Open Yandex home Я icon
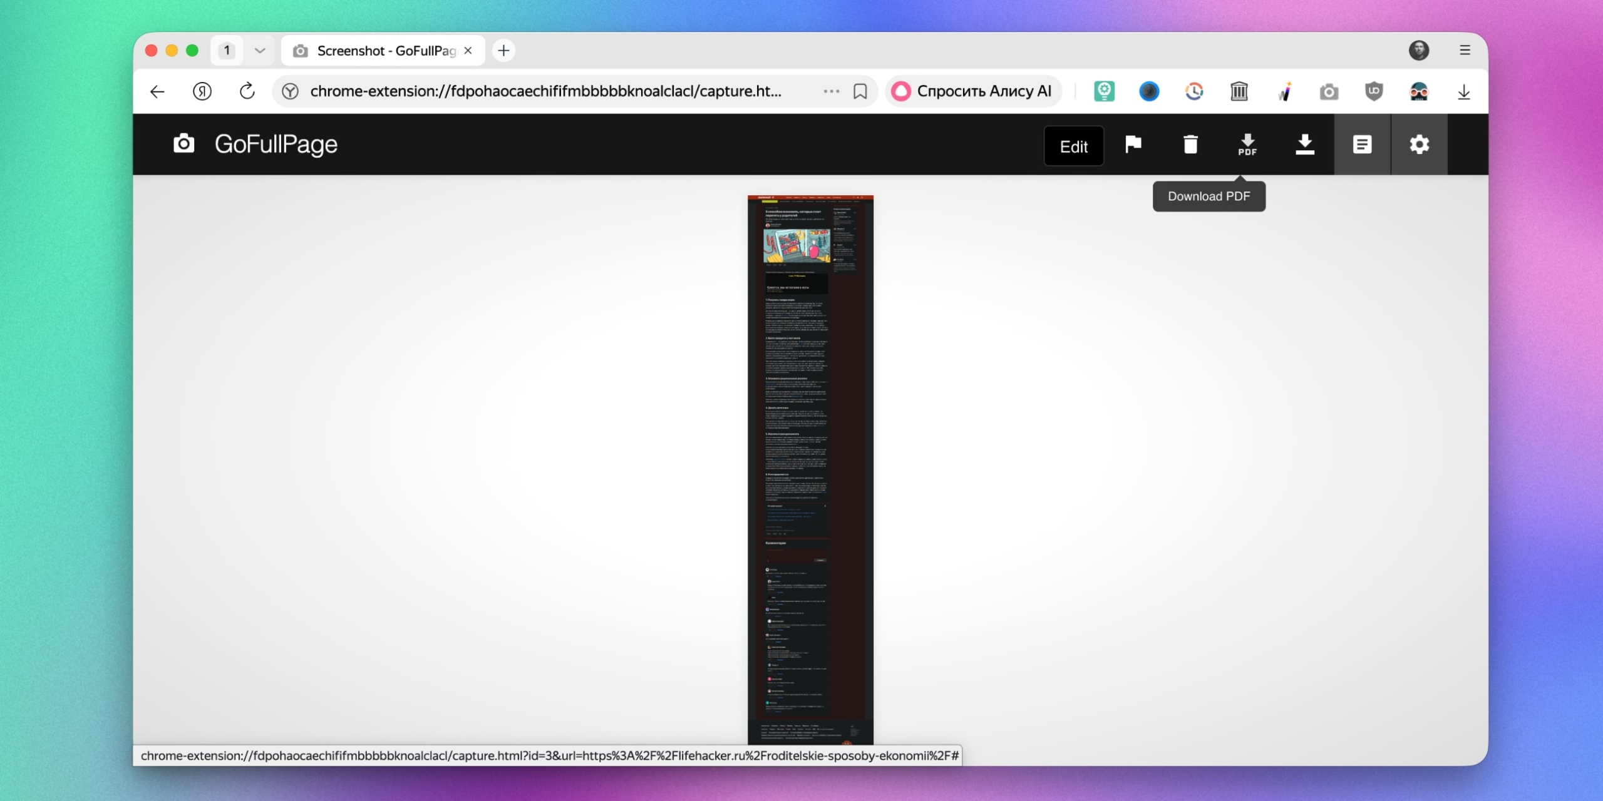 pos(202,92)
